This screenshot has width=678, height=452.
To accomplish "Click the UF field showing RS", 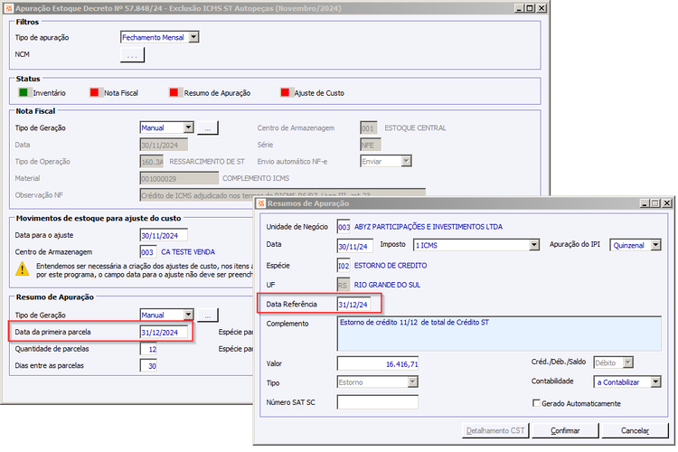I will [344, 285].
